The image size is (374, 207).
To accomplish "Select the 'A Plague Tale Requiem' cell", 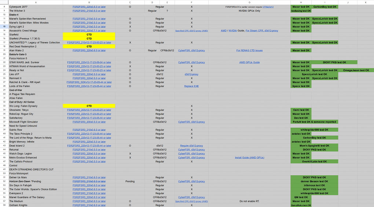I will 36,94.
